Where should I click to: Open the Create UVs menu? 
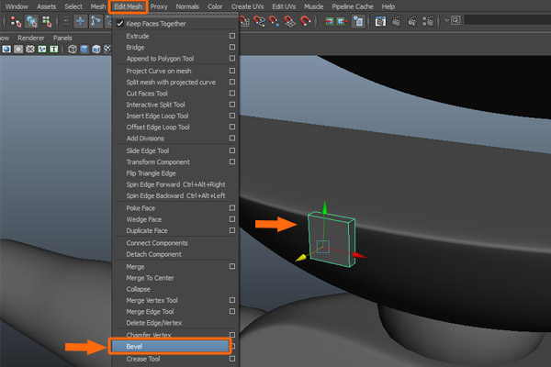(246, 6)
